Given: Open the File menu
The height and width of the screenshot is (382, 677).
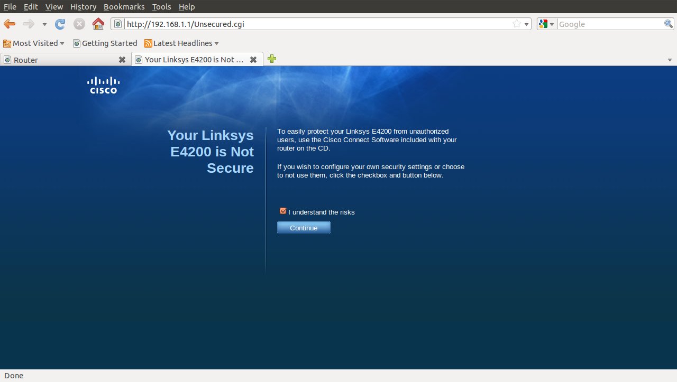Looking at the screenshot, I should click(10, 7).
